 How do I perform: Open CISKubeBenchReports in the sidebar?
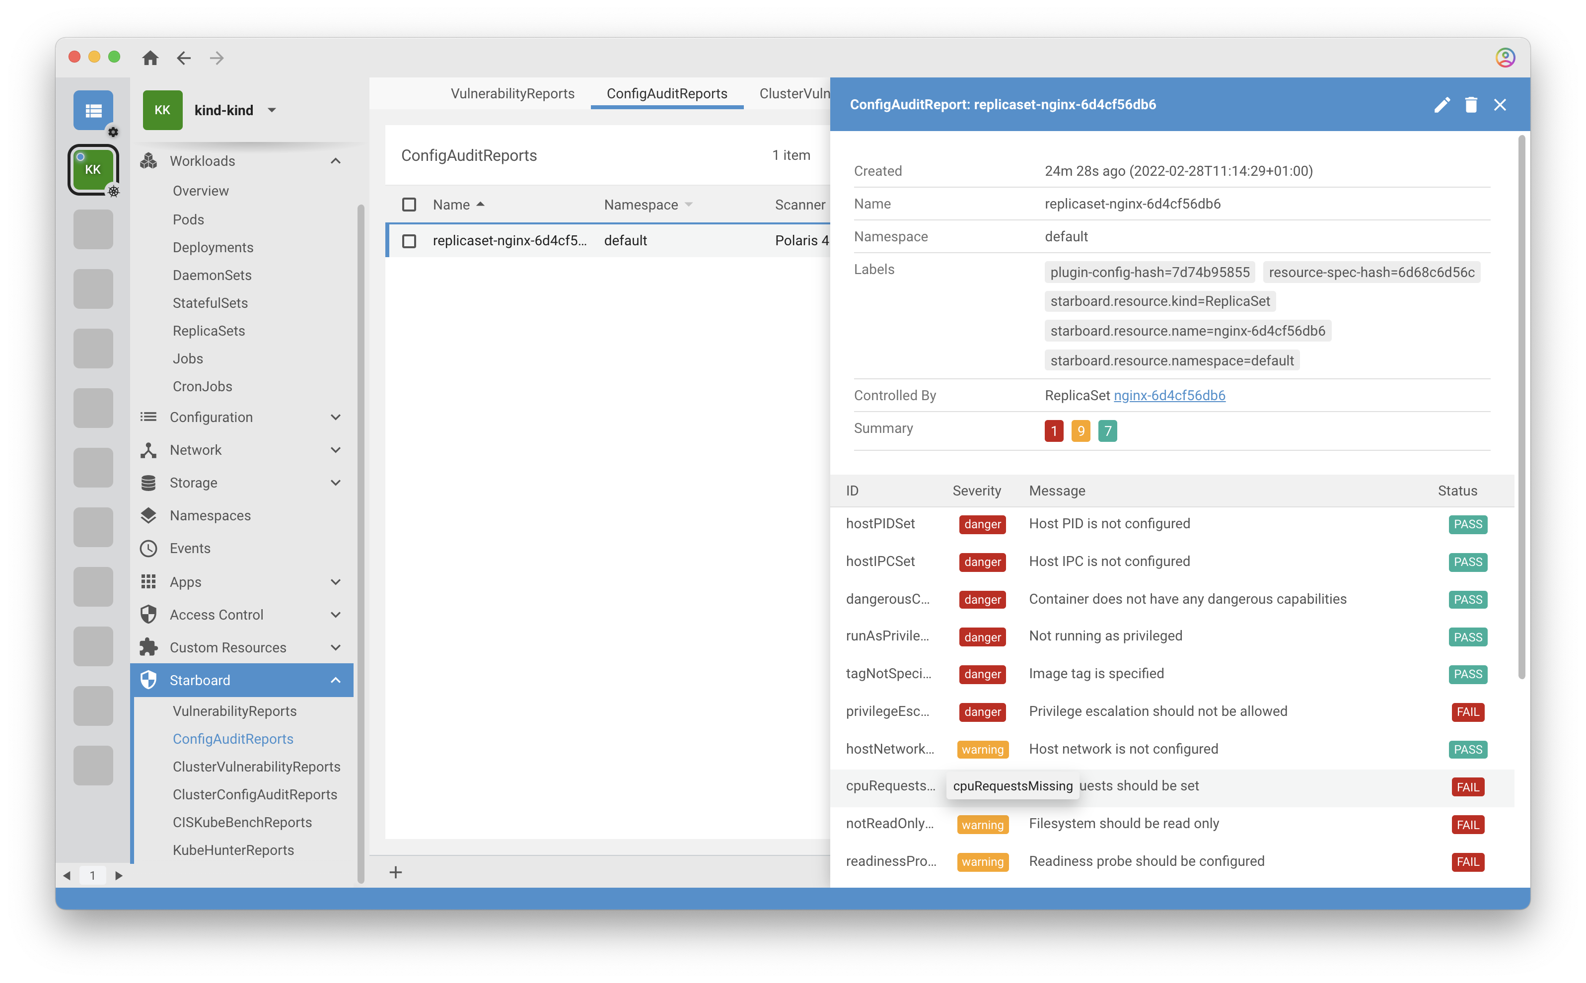click(x=242, y=823)
